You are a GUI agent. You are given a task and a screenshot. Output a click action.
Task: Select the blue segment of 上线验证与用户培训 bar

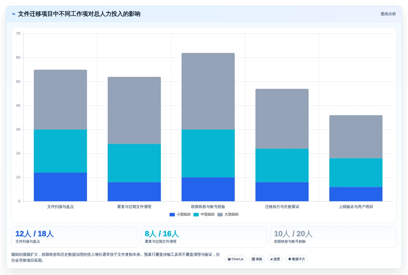tap(356, 194)
